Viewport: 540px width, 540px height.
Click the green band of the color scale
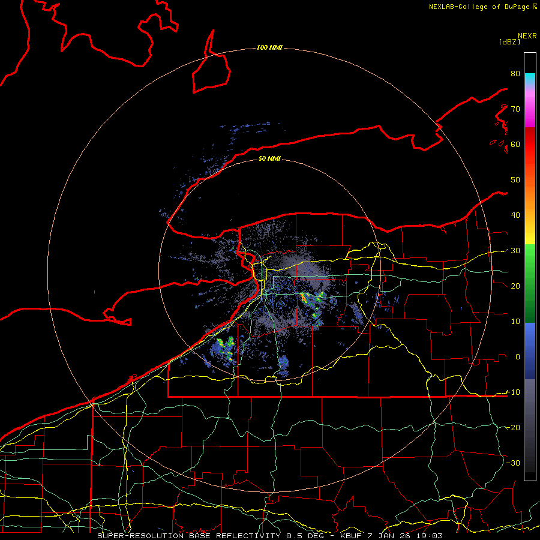pyautogui.click(x=530, y=283)
